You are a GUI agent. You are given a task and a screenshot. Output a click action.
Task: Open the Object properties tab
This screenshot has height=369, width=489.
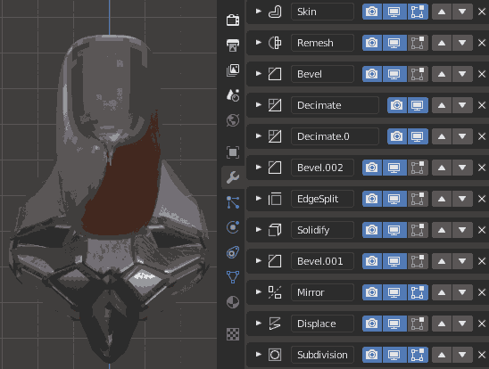[x=233, y=152]
